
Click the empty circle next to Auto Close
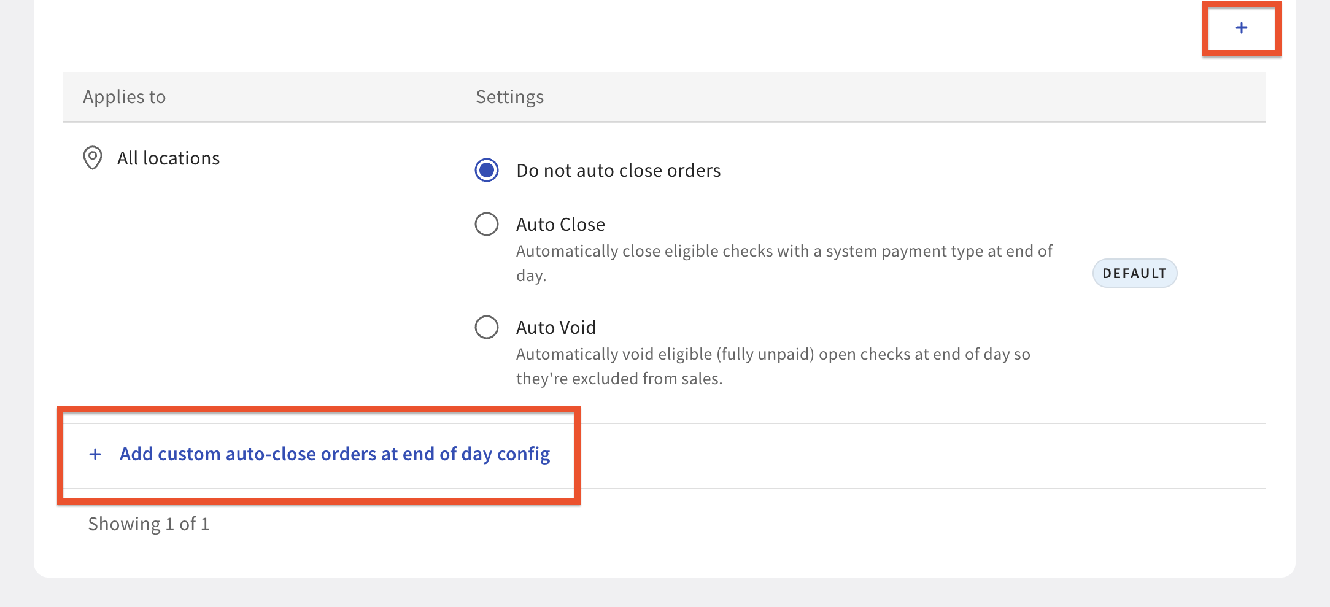[x=487, y=224]
